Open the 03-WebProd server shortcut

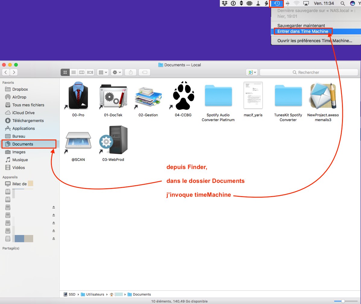(x=113, y=141)
